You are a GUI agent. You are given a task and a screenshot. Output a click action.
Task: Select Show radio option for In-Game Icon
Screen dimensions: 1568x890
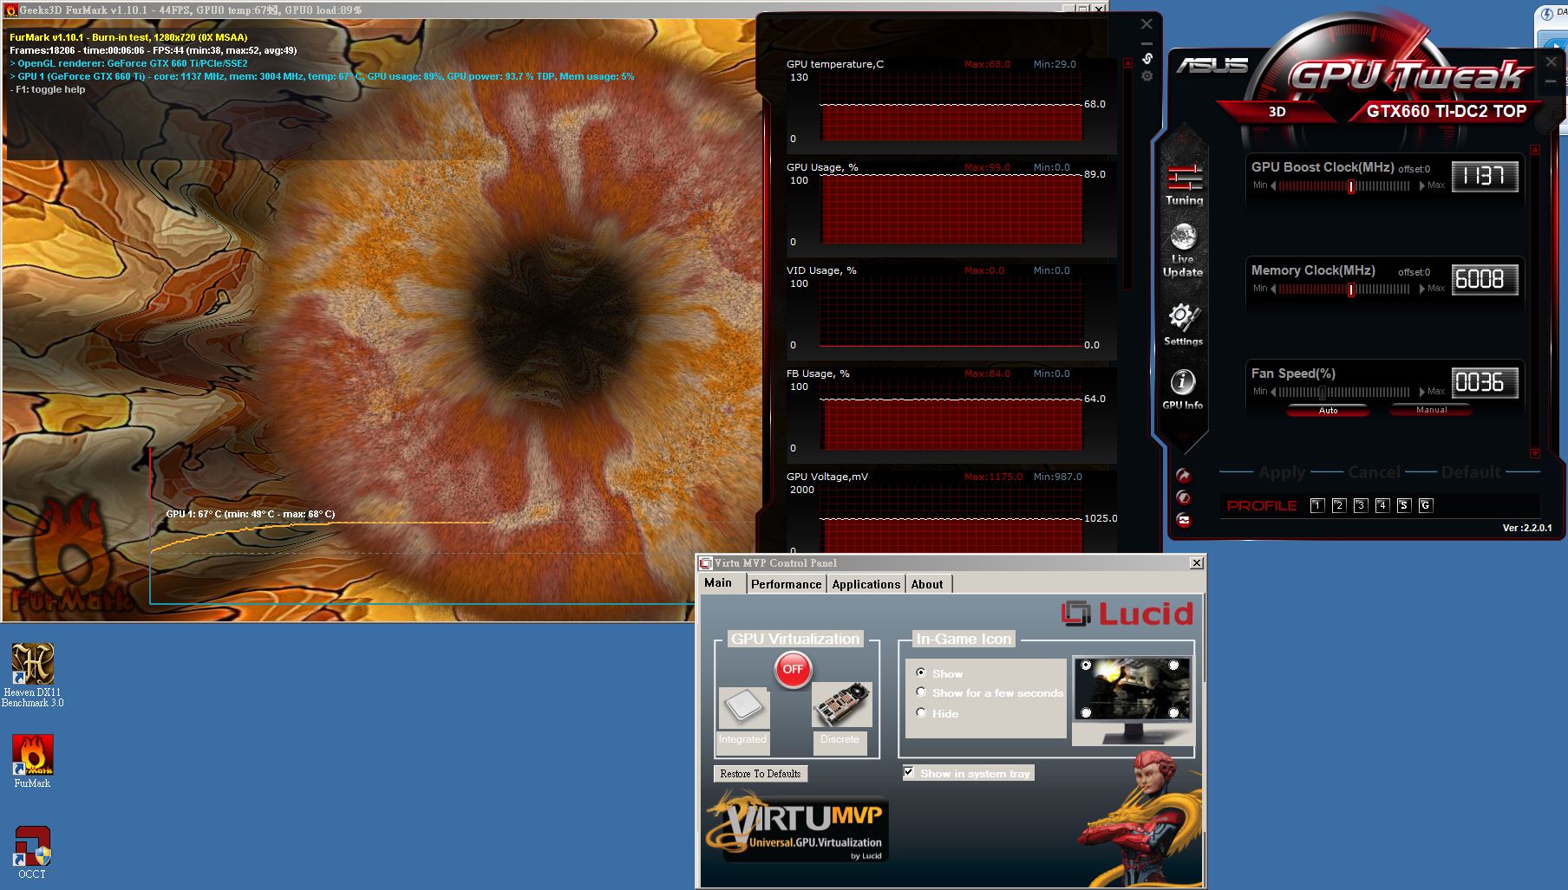point(921,672)
